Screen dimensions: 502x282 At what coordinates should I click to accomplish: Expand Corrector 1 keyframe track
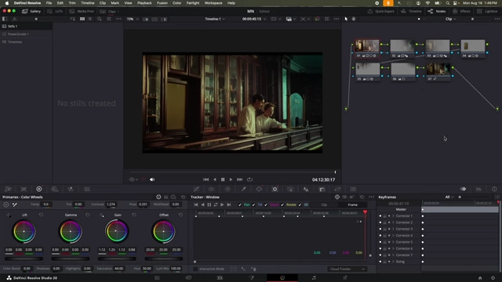(x=393, y=216)
